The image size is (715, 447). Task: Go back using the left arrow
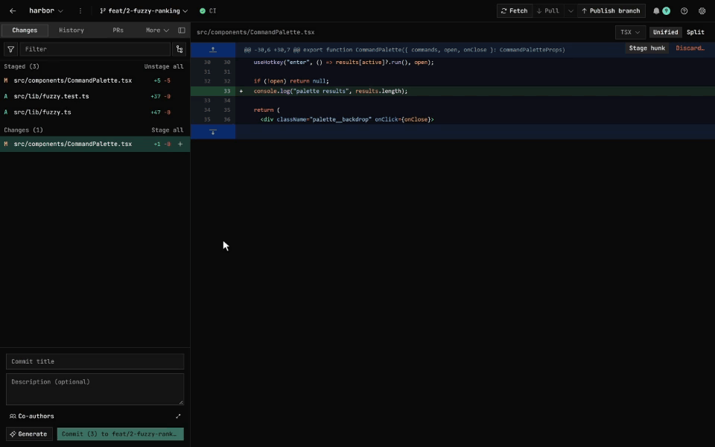[x=13, y=11]
